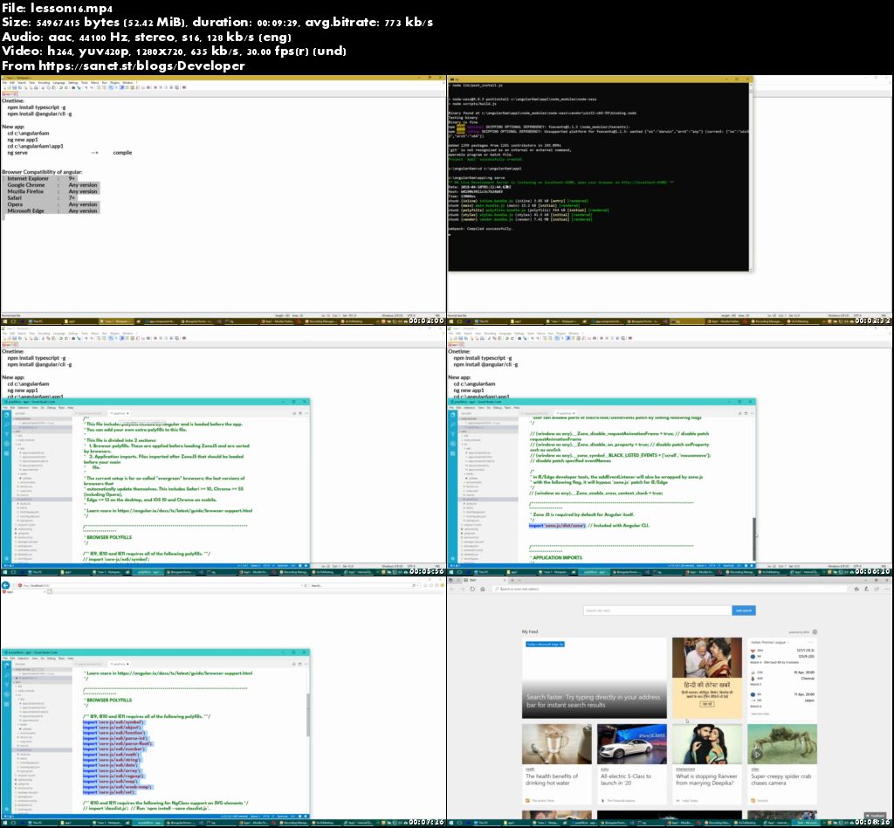Open File menu in Notepad++ at 00:02:00
Viewport: 894px width, 828px height.
4,83
